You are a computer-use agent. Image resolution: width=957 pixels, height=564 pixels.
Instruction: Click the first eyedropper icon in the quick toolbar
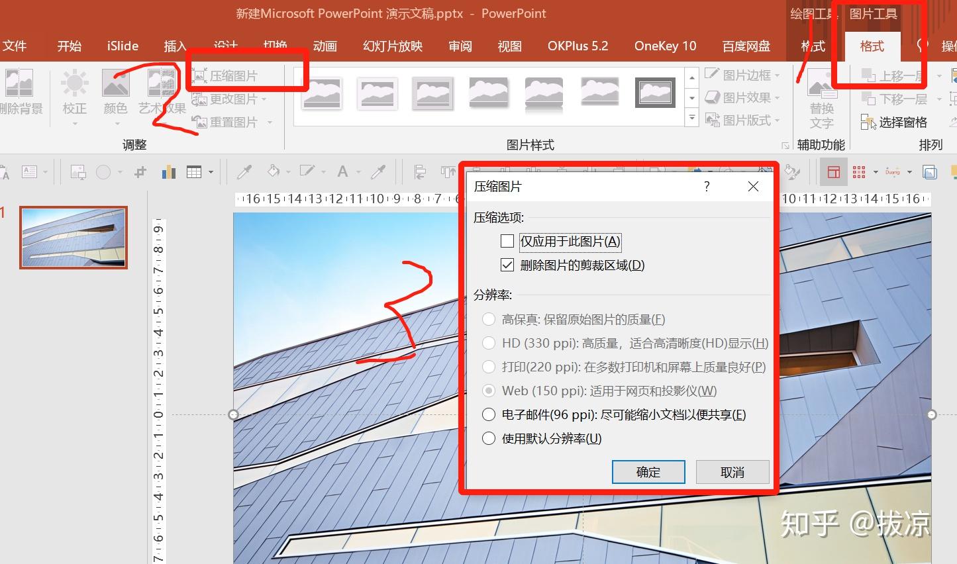244,172
